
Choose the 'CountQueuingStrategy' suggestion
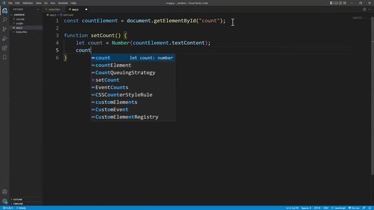click(133, 72)
